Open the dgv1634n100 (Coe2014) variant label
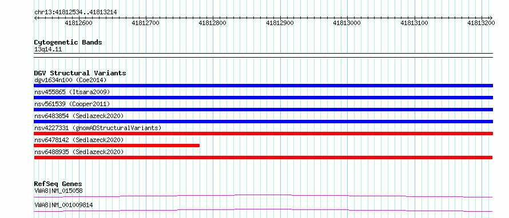The image size is (509, 218). pos(70,80)
